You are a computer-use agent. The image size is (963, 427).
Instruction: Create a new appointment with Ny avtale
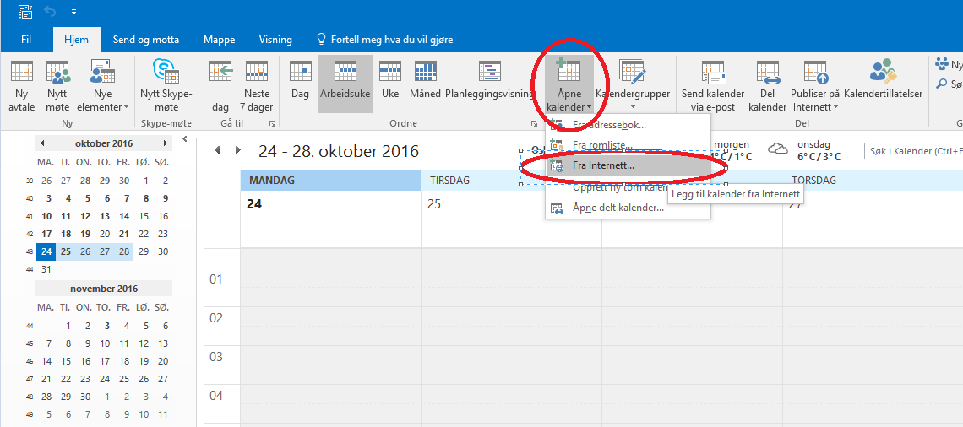point(22,87)
